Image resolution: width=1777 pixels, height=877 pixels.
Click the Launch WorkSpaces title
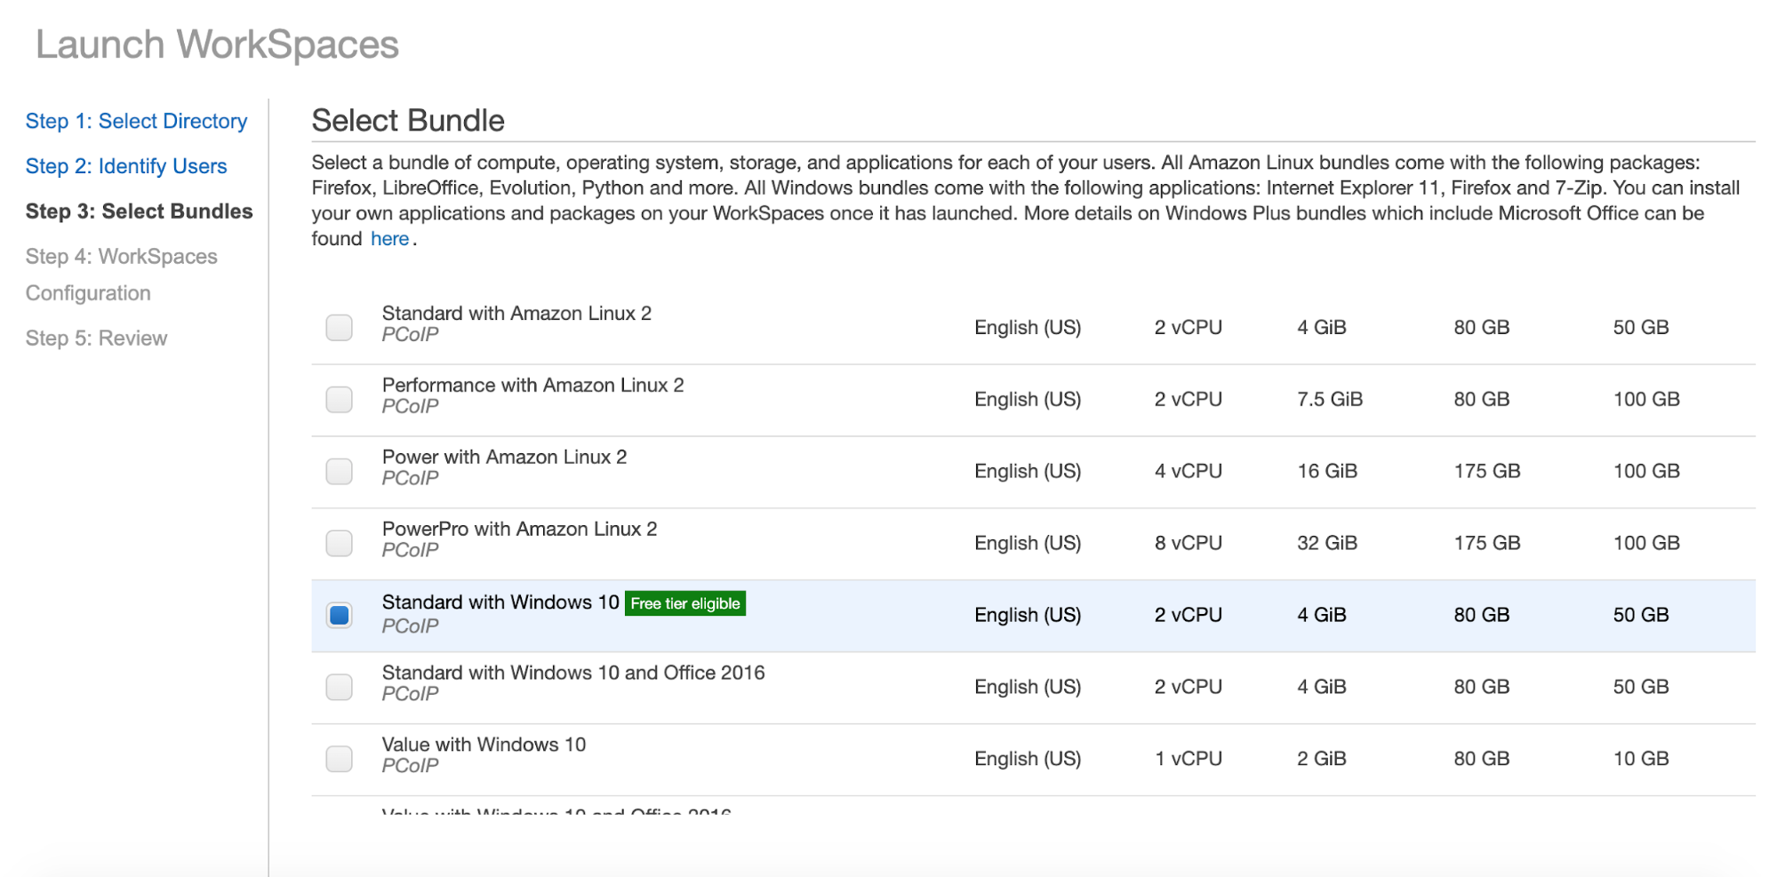pos(217,44)
